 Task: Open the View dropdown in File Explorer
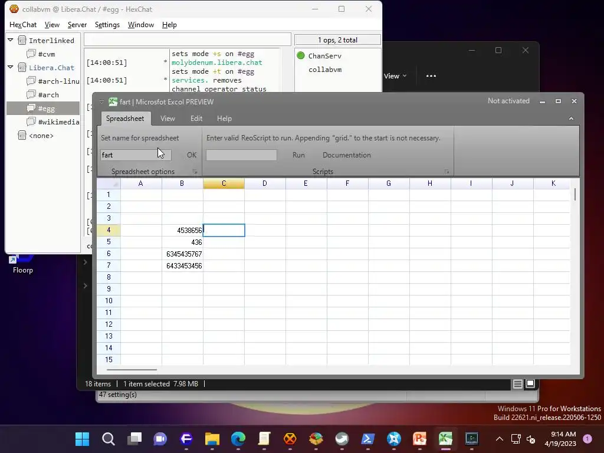tap(395, 76)
